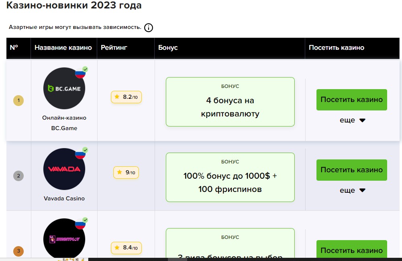Click the bronze rank 3 badge
This screenshot has height=261, width=402.
pos(18,251)
